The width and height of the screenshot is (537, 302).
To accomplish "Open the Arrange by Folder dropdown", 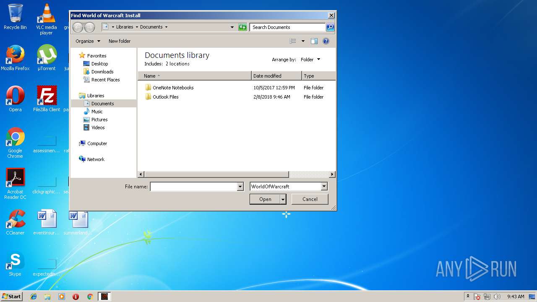I will [310, 60].
